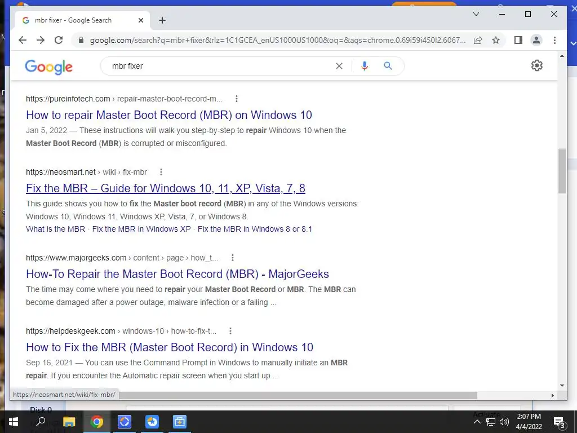
Task: Go forward in browser history
Action: 41,40
